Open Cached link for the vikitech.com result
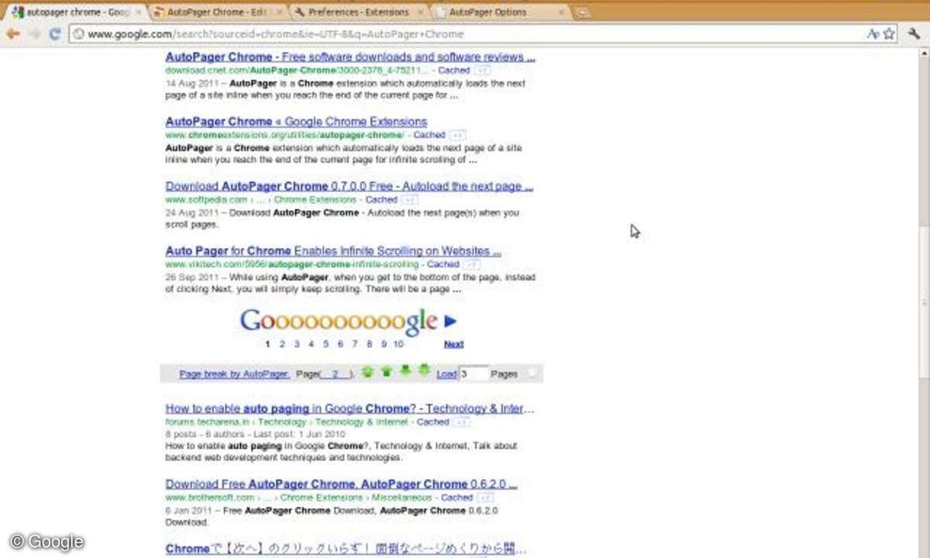Screen dimensions: 930x558 coord(443,264)
